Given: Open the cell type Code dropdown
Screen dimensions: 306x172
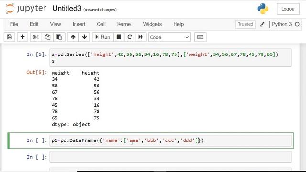Looking at the screenshot, I should (169, 37).
